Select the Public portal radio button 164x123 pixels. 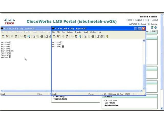tap(139, 24)
